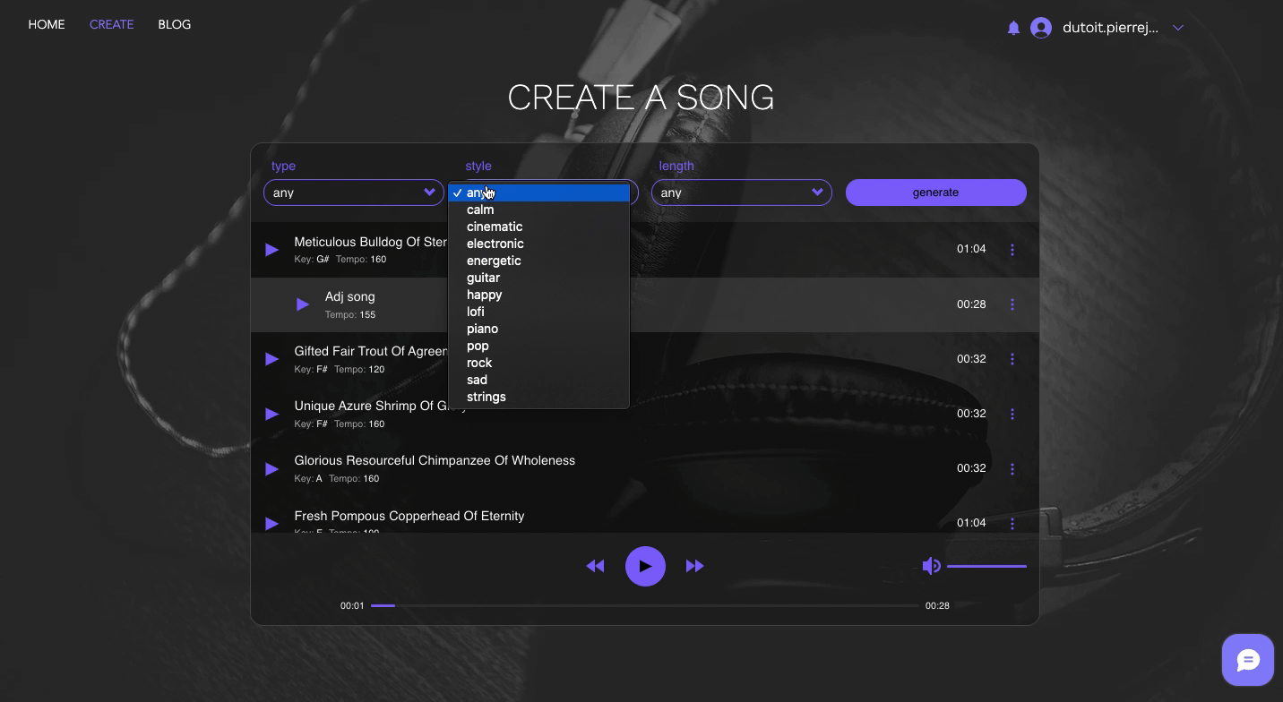Screen dimensions: 1283x702
Task: Click the generate button
Action: click(936, 193)
